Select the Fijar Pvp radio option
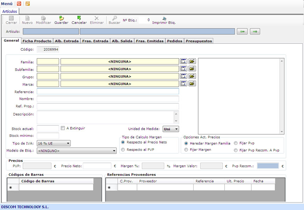This screenshot has height=210, width=304. 236,143
